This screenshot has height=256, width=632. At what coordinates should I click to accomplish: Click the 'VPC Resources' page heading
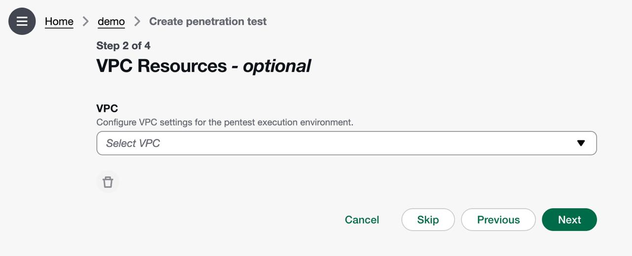(161, 65)
